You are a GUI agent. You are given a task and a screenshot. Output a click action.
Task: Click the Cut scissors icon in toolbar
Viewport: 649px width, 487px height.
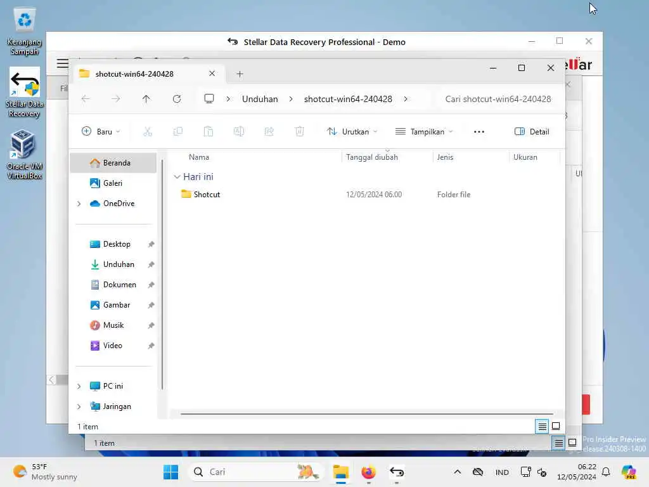click(147, 132)
